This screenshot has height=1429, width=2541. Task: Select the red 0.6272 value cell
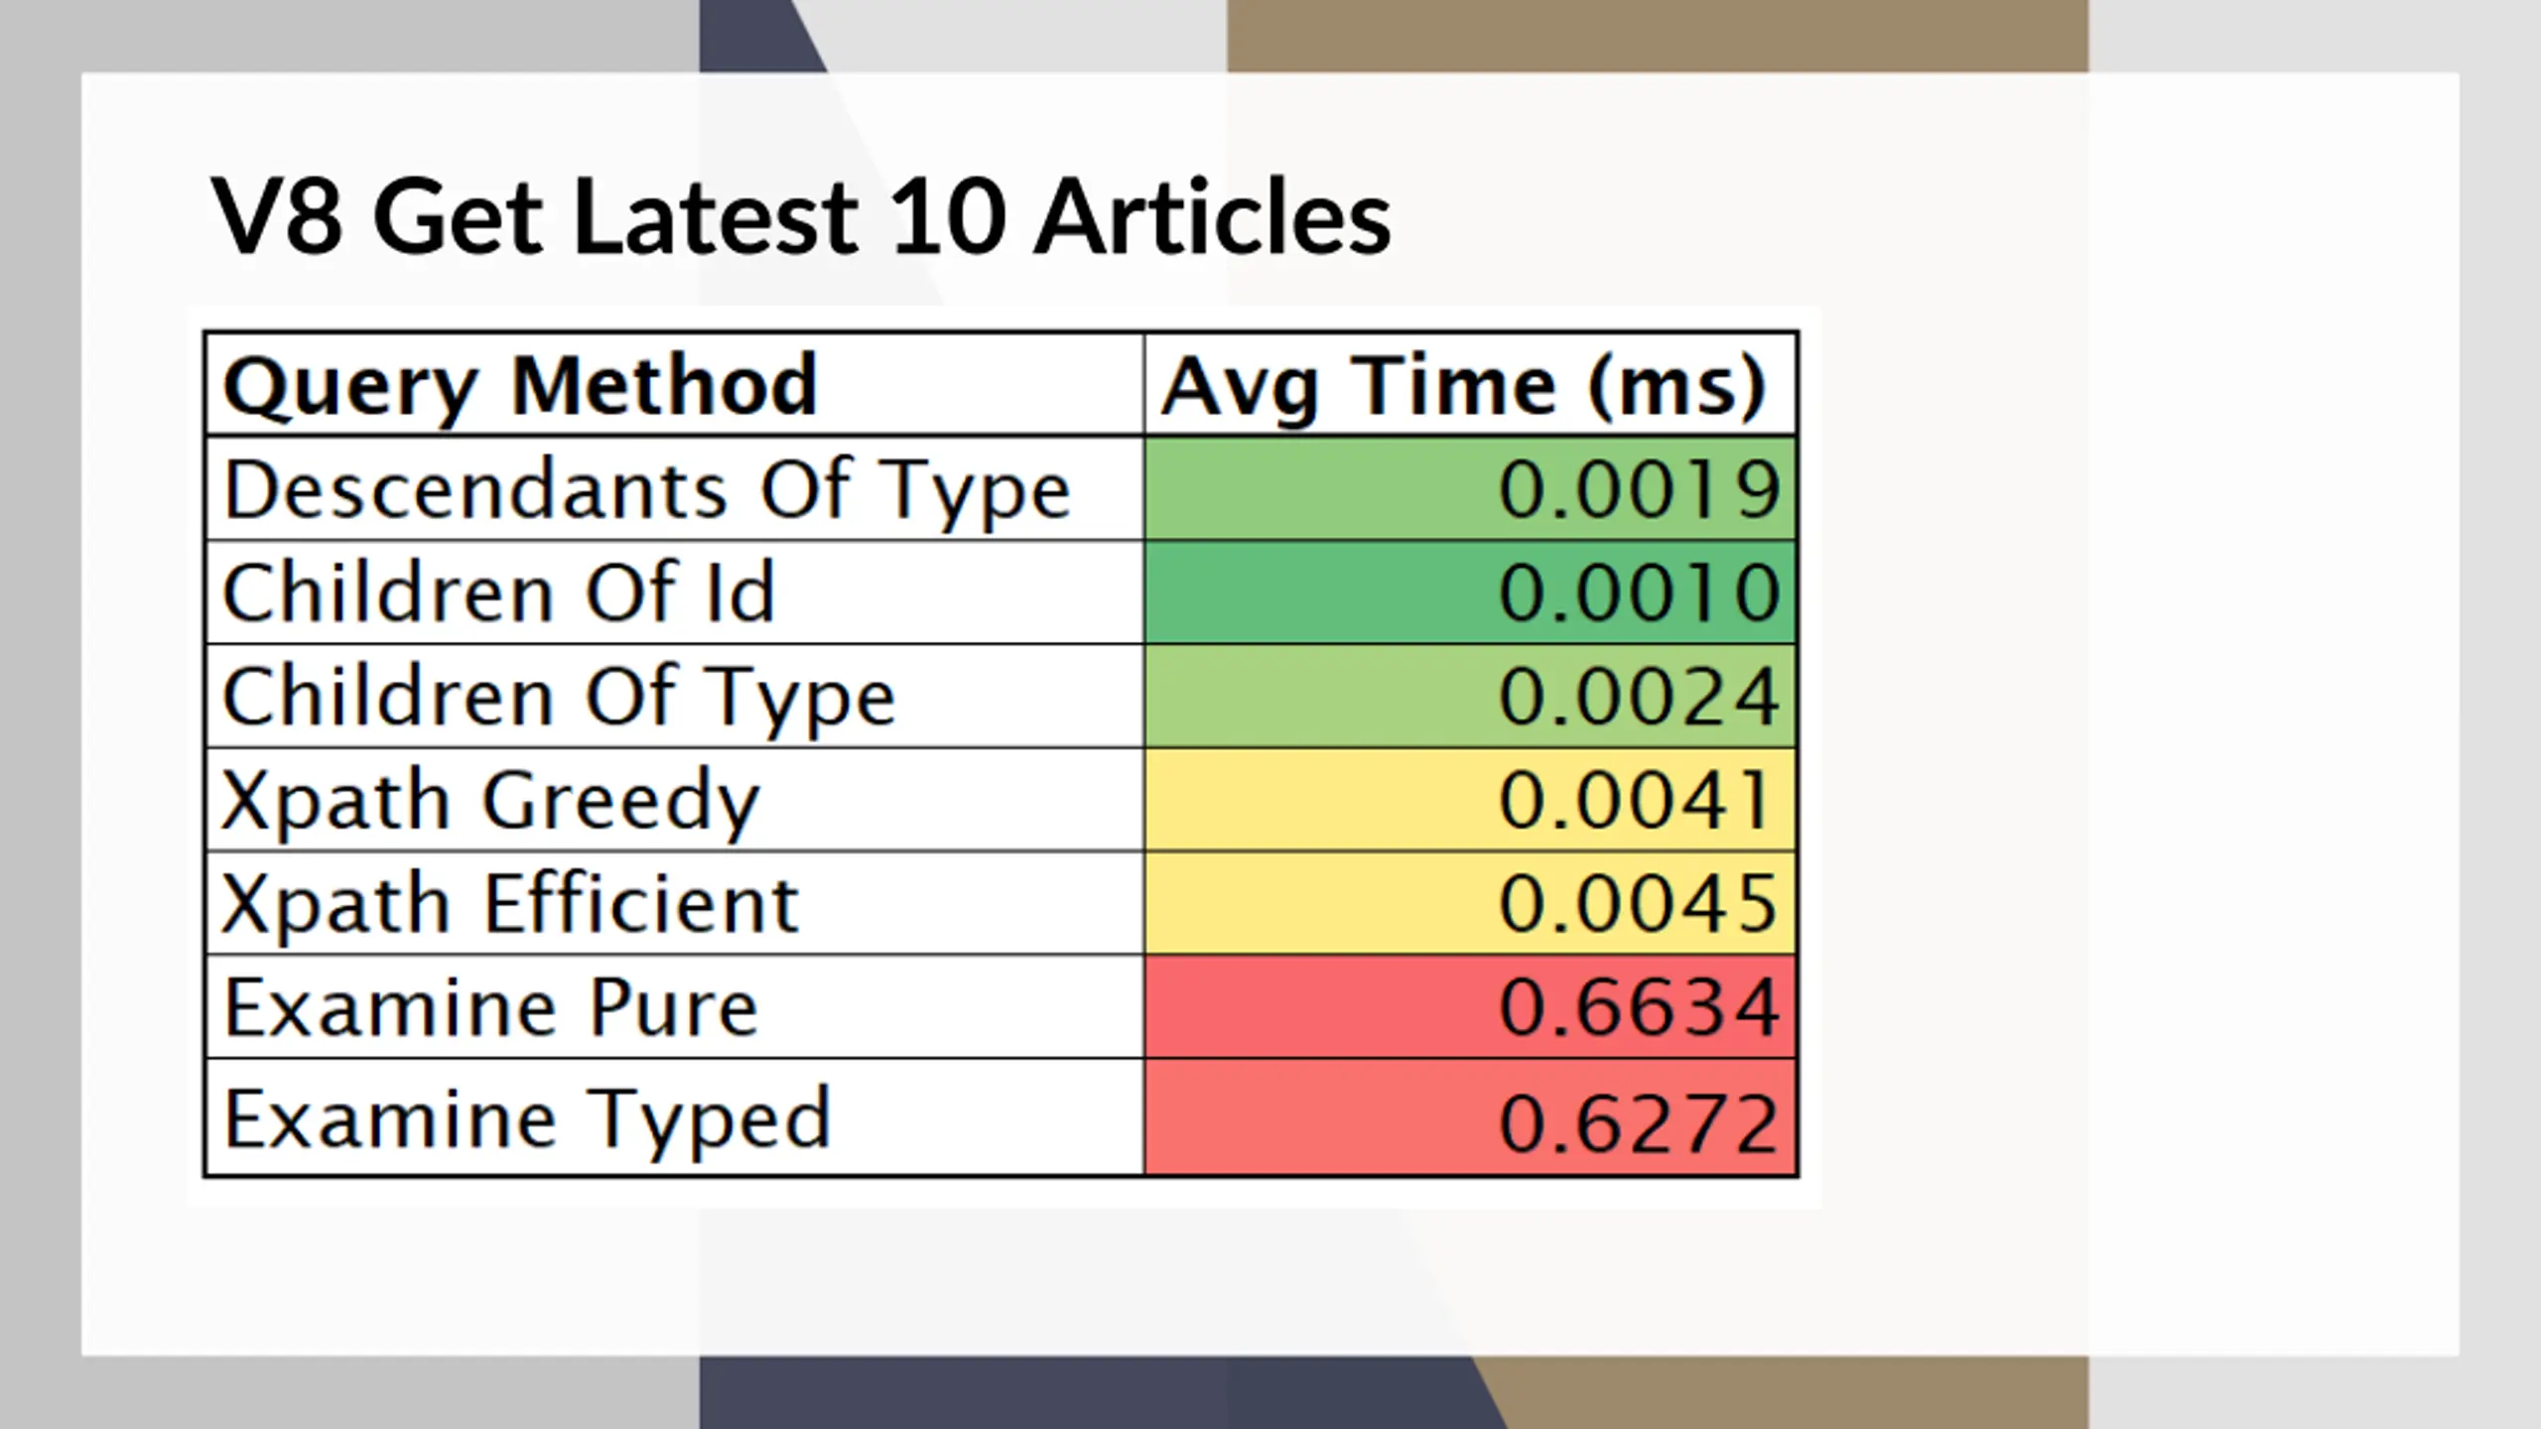click(1470, 1118)
